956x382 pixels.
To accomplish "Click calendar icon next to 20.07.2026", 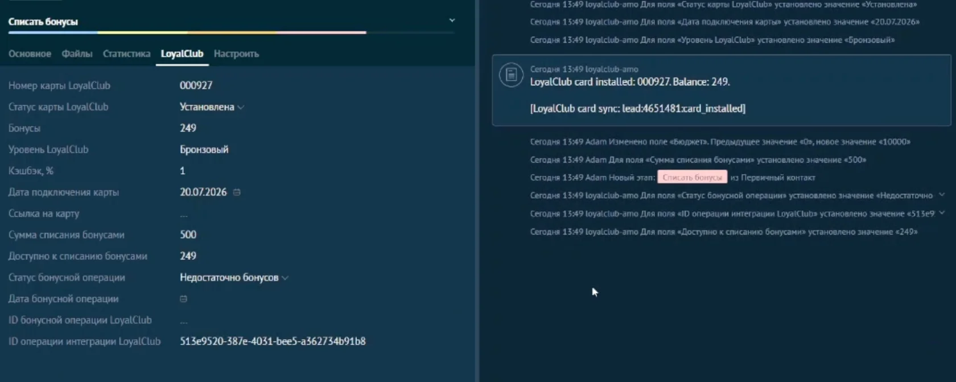I will tap(237, 192).
